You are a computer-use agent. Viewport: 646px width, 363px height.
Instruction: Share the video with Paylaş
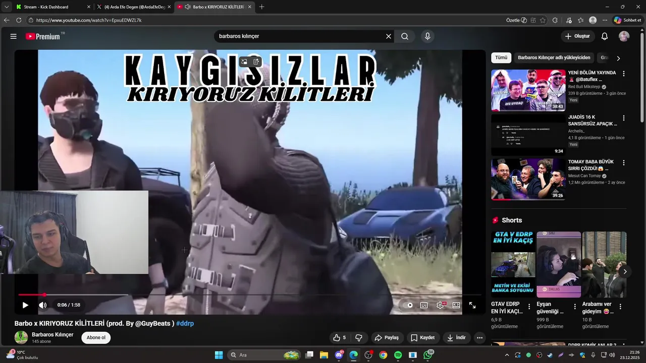click(x=387, y=337)
